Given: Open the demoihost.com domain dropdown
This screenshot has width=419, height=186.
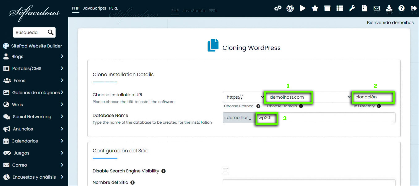Looking at the screenshot, I should click(x=307, y=97).
